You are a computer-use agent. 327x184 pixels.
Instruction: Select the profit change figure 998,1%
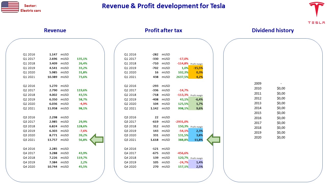pos(183,108)
